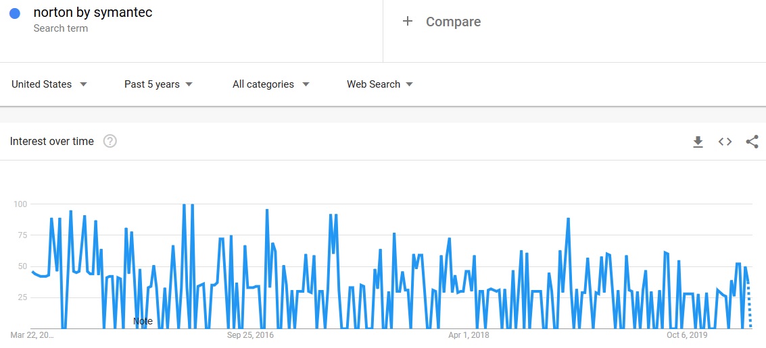Open the United States region dropdown

(x=49, y=84)
